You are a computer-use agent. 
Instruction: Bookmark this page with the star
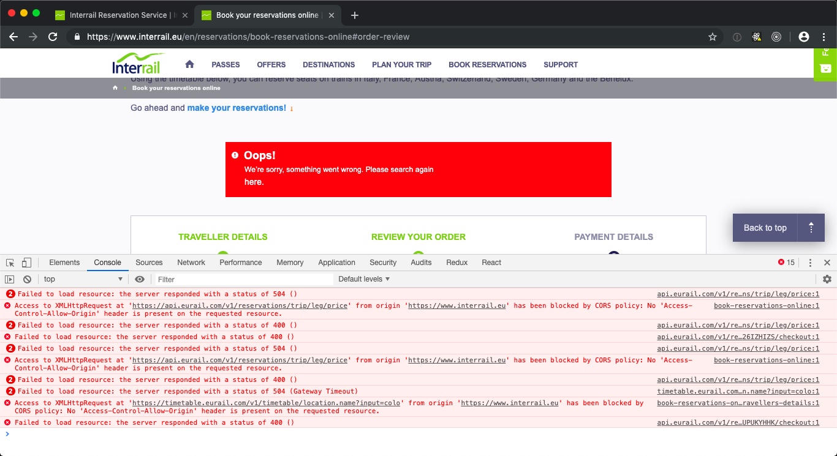point(713,37)
